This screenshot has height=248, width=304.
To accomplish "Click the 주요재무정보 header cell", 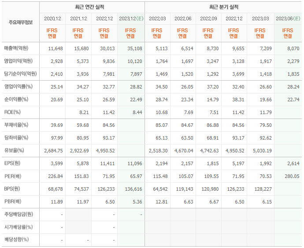I will [21, 22].
